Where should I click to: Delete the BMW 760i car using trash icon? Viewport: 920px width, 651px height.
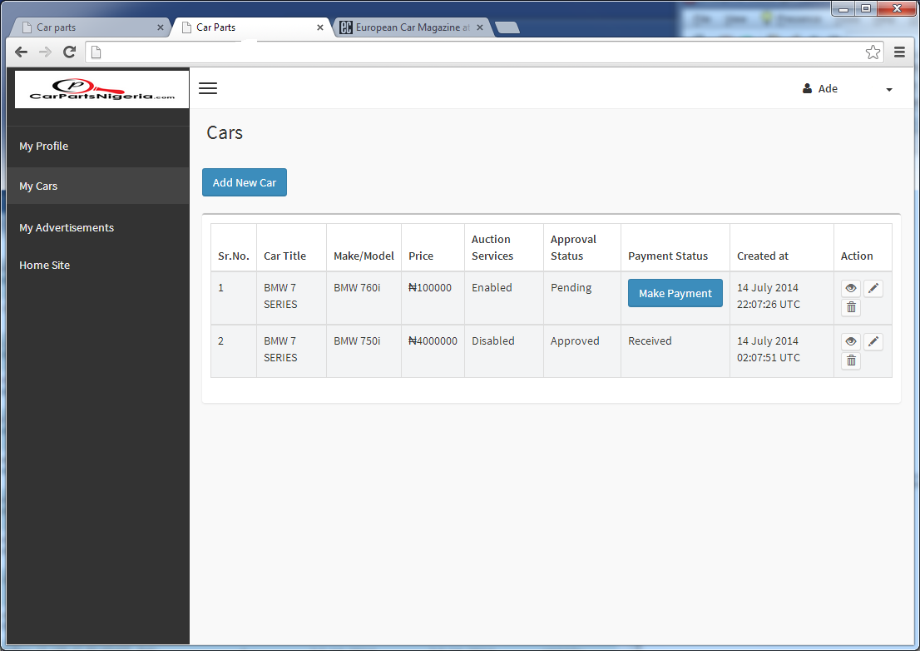coord(850,308)
